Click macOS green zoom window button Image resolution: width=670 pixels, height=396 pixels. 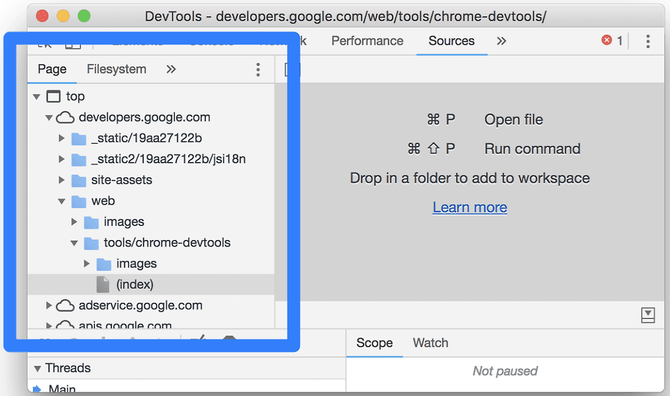point(84,16)
